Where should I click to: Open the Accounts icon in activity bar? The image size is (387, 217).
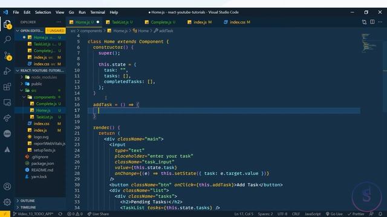pyautogui.click(x=7, y=186)
